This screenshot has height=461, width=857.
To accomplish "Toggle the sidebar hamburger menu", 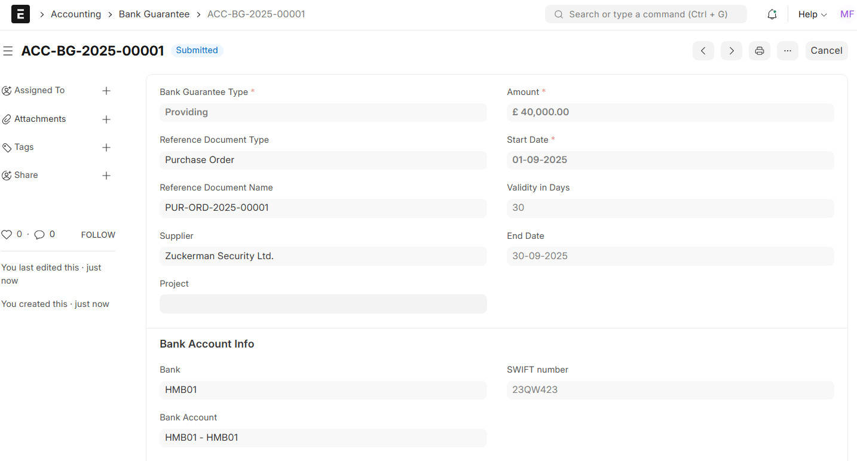I will (8, 51).
